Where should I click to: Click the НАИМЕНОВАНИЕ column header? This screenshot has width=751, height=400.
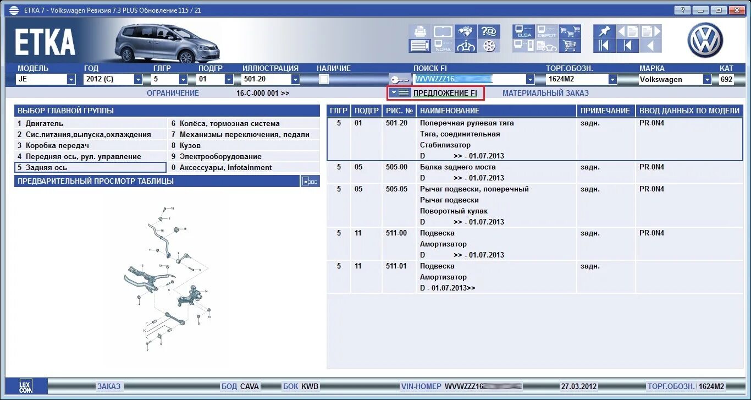[x=496, y=111]
